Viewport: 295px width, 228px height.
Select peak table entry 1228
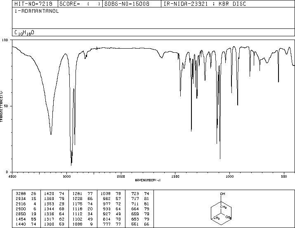click(x=83, y=199)
